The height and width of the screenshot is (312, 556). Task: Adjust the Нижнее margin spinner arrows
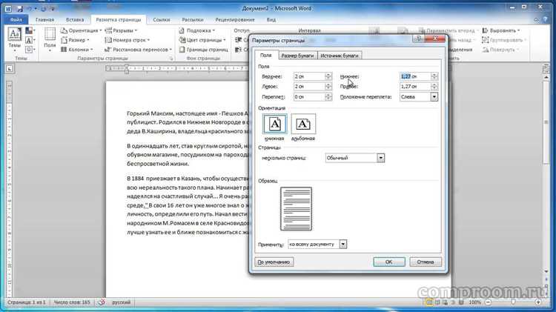(x=434, y=76)
